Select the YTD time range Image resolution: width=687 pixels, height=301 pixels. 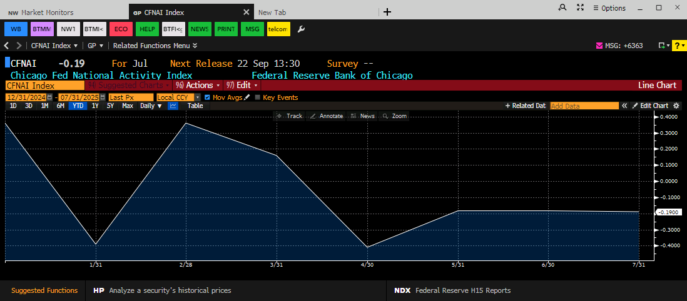[x=78, y=106]
